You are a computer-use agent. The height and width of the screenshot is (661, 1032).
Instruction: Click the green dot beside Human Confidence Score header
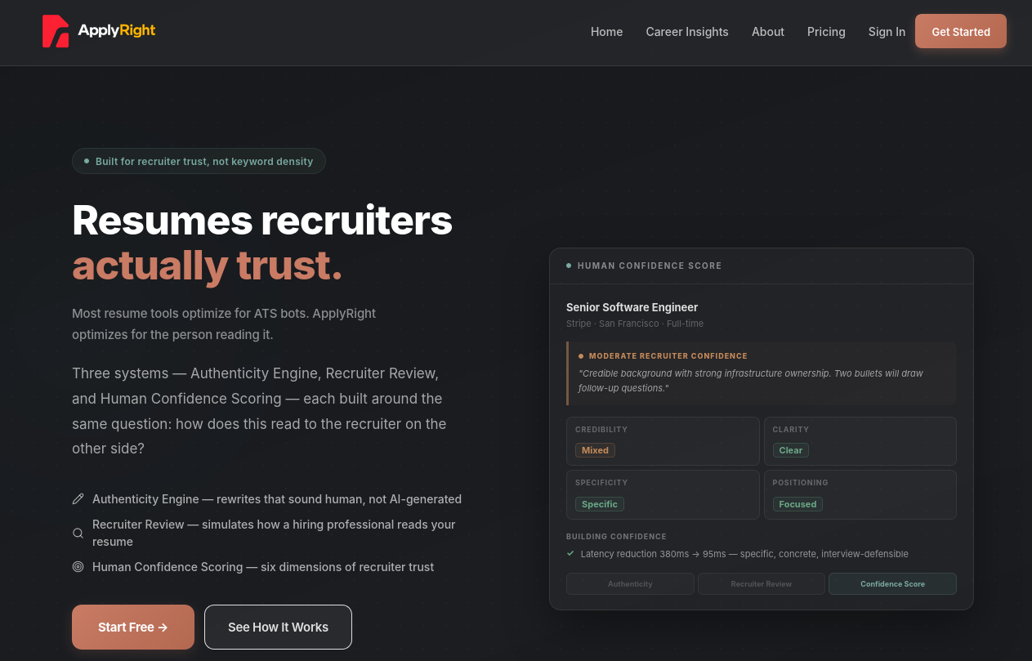(x=569, y=266)
